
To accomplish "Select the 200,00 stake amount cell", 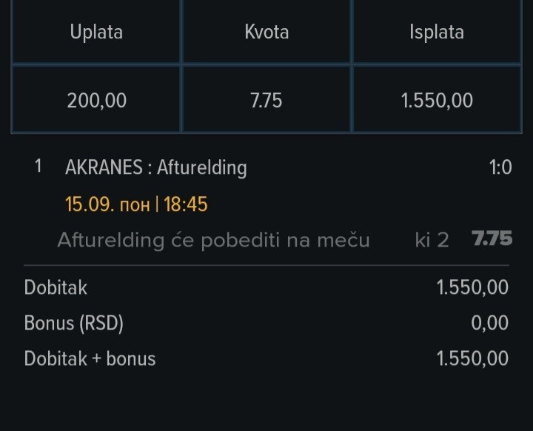I will (x=96, y=101).
